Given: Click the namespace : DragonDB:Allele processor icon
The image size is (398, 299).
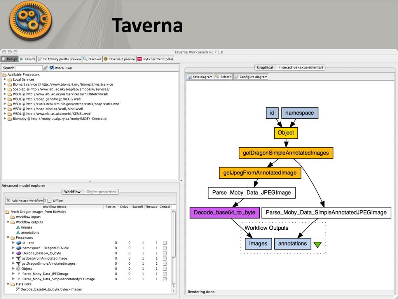Looking at the screenshot, I should click(x=19, y=248).
